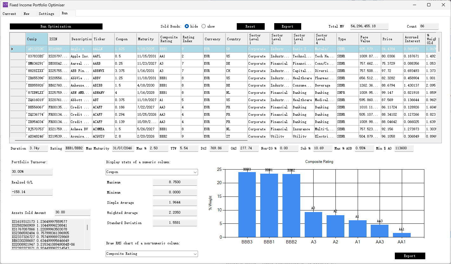The image size is (451, 264).
Task: Click the app icon in title bar
Action: coord(5,5)
